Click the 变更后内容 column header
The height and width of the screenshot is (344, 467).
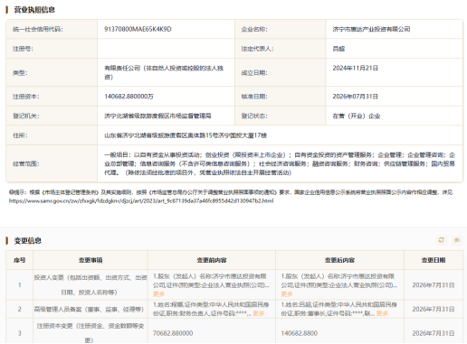click(339, 260)
